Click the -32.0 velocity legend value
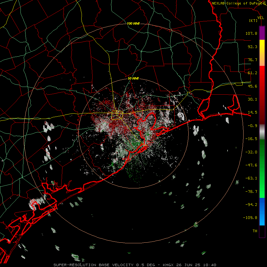Viewport: 267px width, 267px height. (x=251, y=152)
